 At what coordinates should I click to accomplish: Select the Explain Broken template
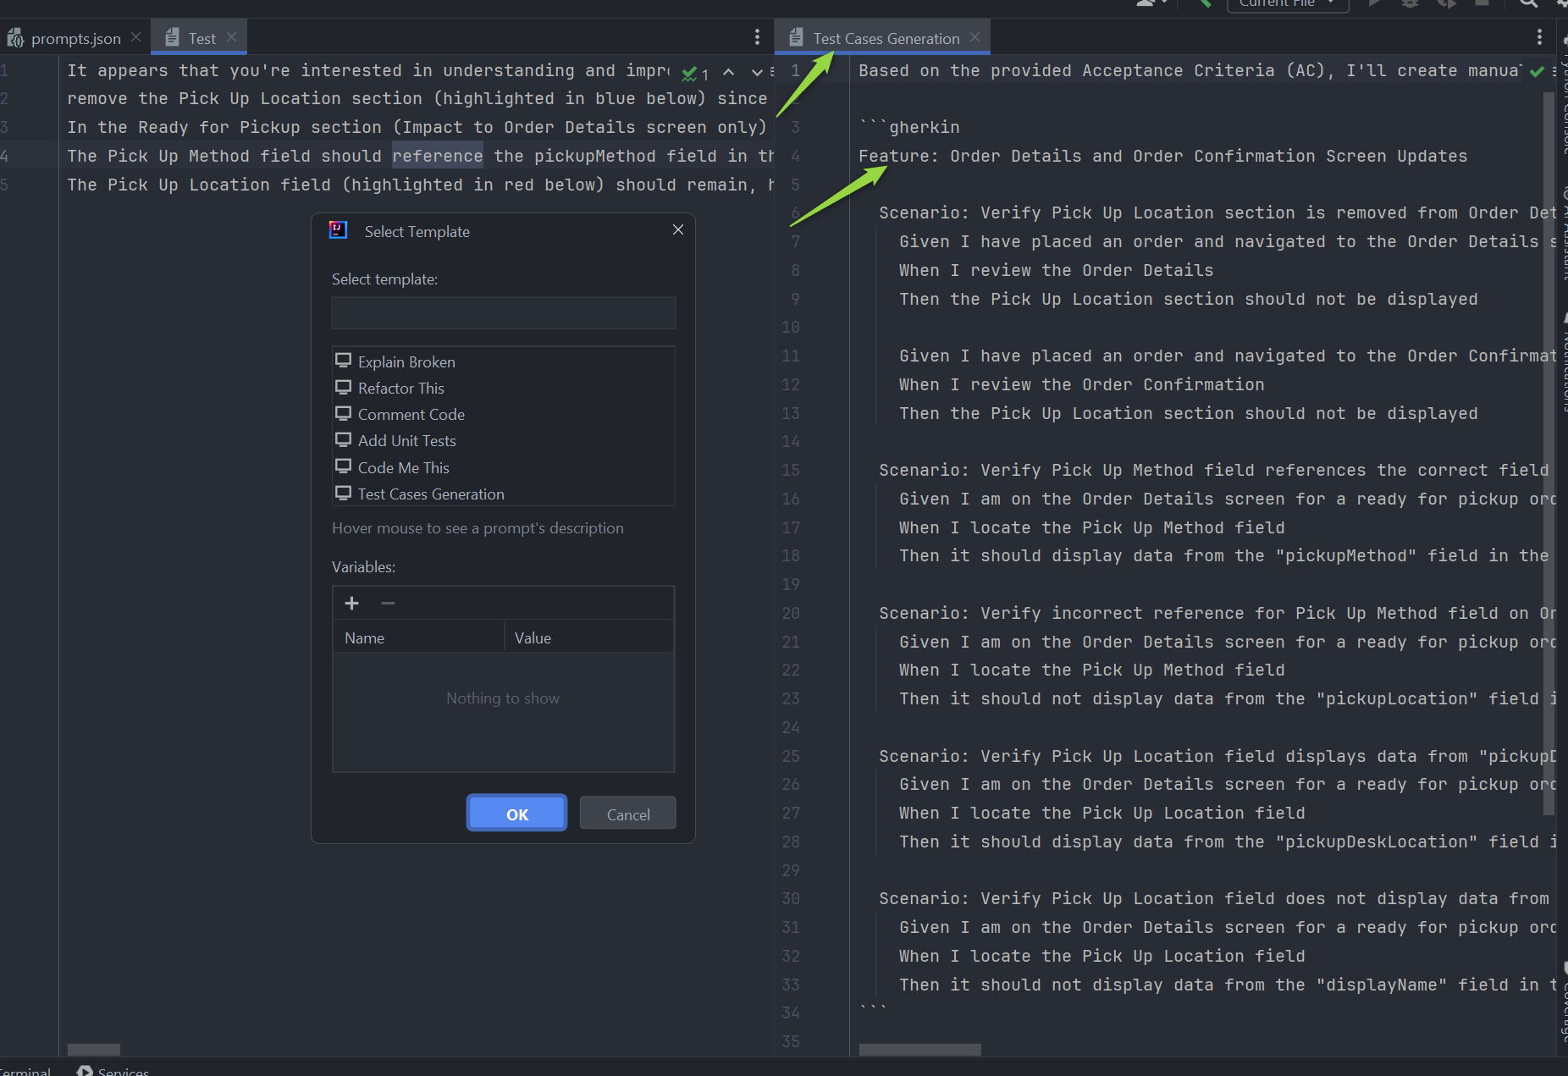[x=503, y=361]
